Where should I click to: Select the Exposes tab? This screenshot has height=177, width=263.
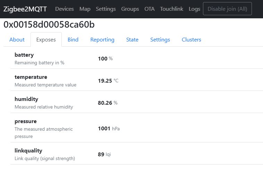point(46,40)
